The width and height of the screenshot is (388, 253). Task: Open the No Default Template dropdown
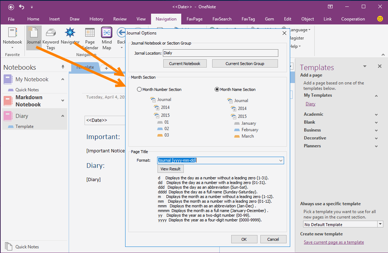pyautogui.click(x=380, y=224)
